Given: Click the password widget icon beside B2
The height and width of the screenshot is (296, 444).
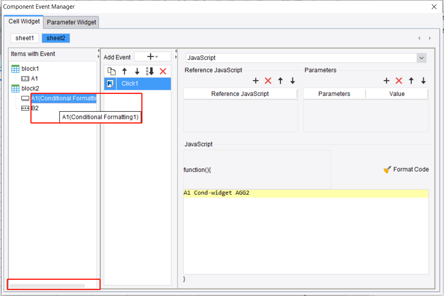Looking at the screenshot, I should click(25, 108).
